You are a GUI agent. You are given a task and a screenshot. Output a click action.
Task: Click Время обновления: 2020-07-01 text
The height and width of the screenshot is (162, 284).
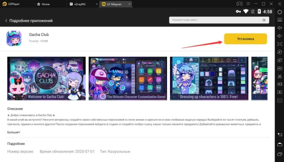click(x=67, y=151)
